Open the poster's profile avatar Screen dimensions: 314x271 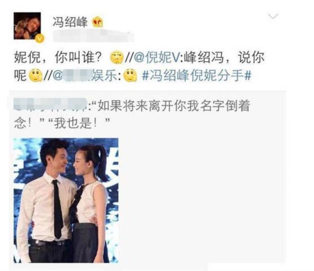27,26
